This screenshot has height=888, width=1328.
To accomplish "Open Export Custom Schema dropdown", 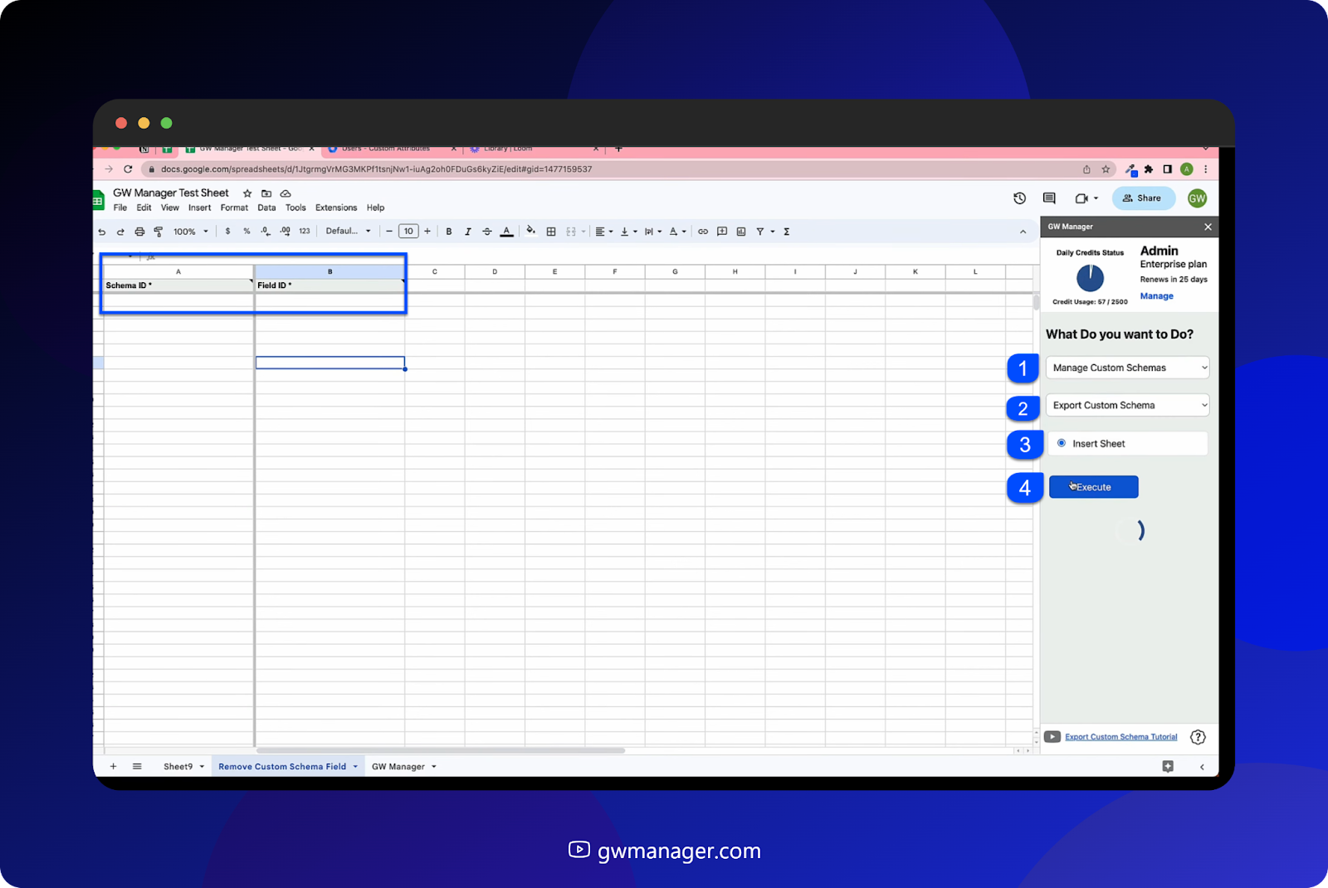I will [x=1128, y=405].
